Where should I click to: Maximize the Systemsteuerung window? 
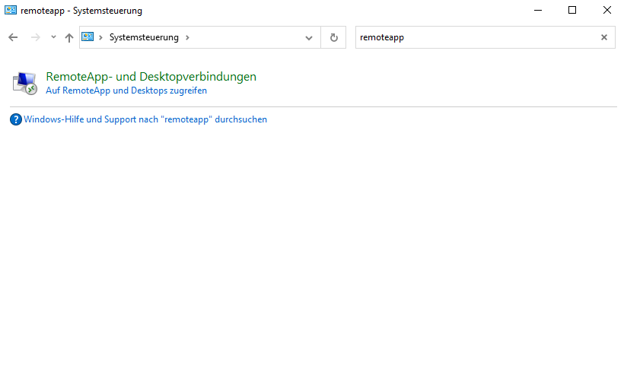pyautogui.click(x=572, y=11)
